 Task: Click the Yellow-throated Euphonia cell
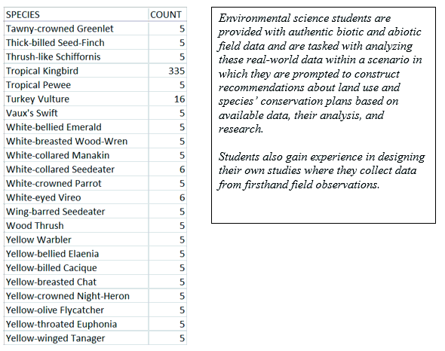click(x=76, y=324)
